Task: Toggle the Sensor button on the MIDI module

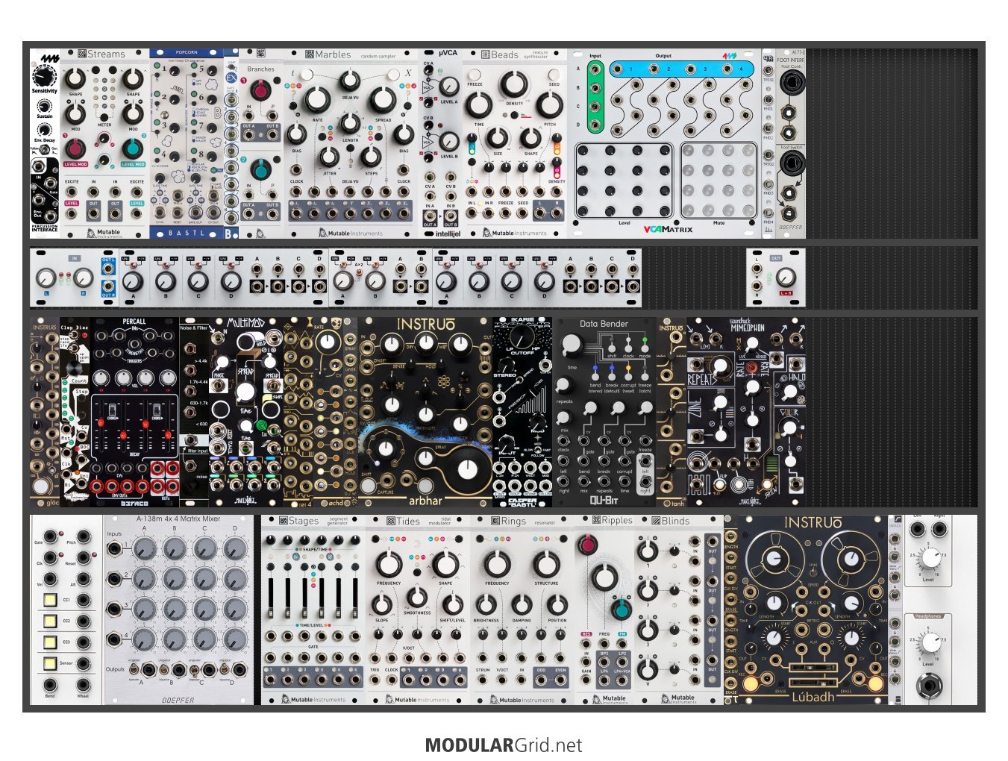Action: tap(50, 663)
